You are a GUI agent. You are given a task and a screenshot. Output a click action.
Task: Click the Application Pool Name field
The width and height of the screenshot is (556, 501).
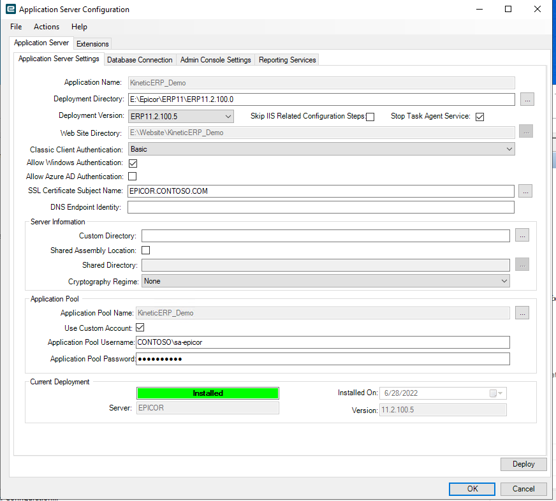coord(323,313)
